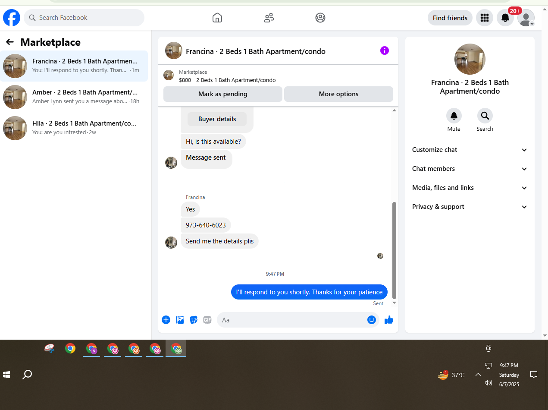Open the Windows notification center icon
548x410 pixels.
534,375
